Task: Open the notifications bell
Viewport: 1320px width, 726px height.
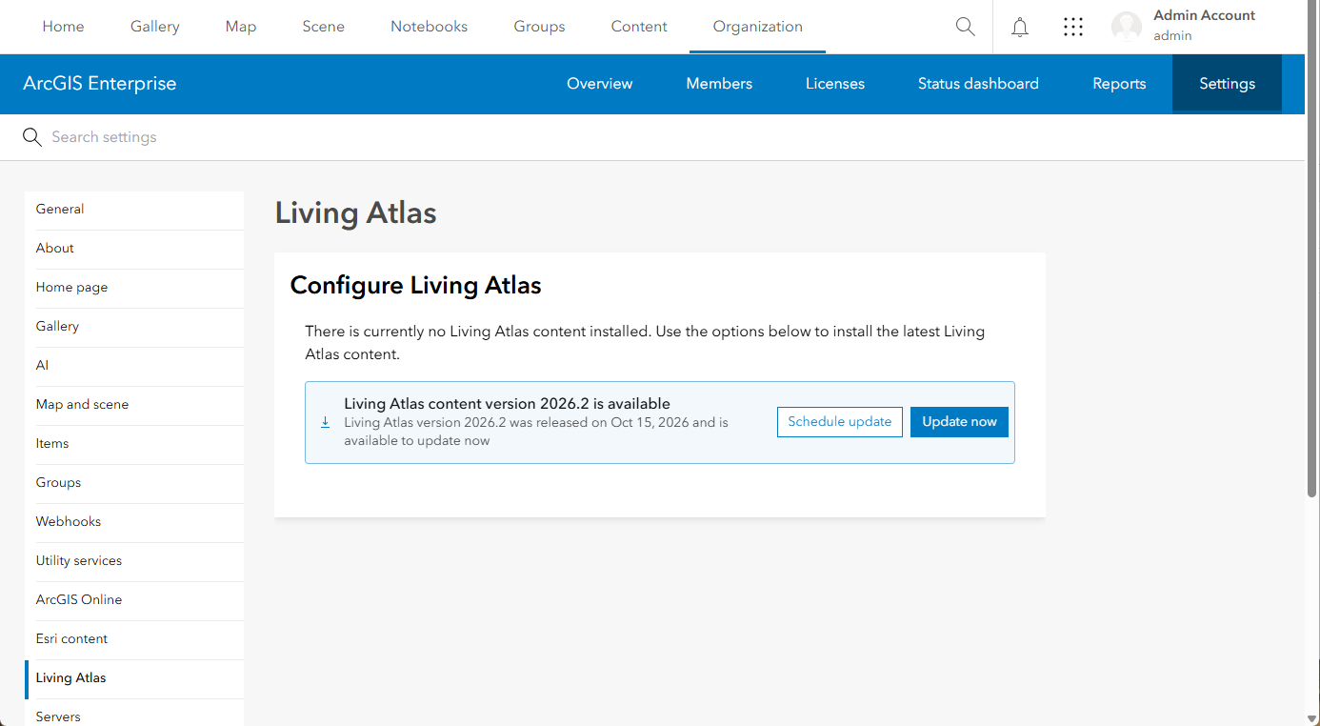Action: pyautogui.click(x=1020, y=27)
